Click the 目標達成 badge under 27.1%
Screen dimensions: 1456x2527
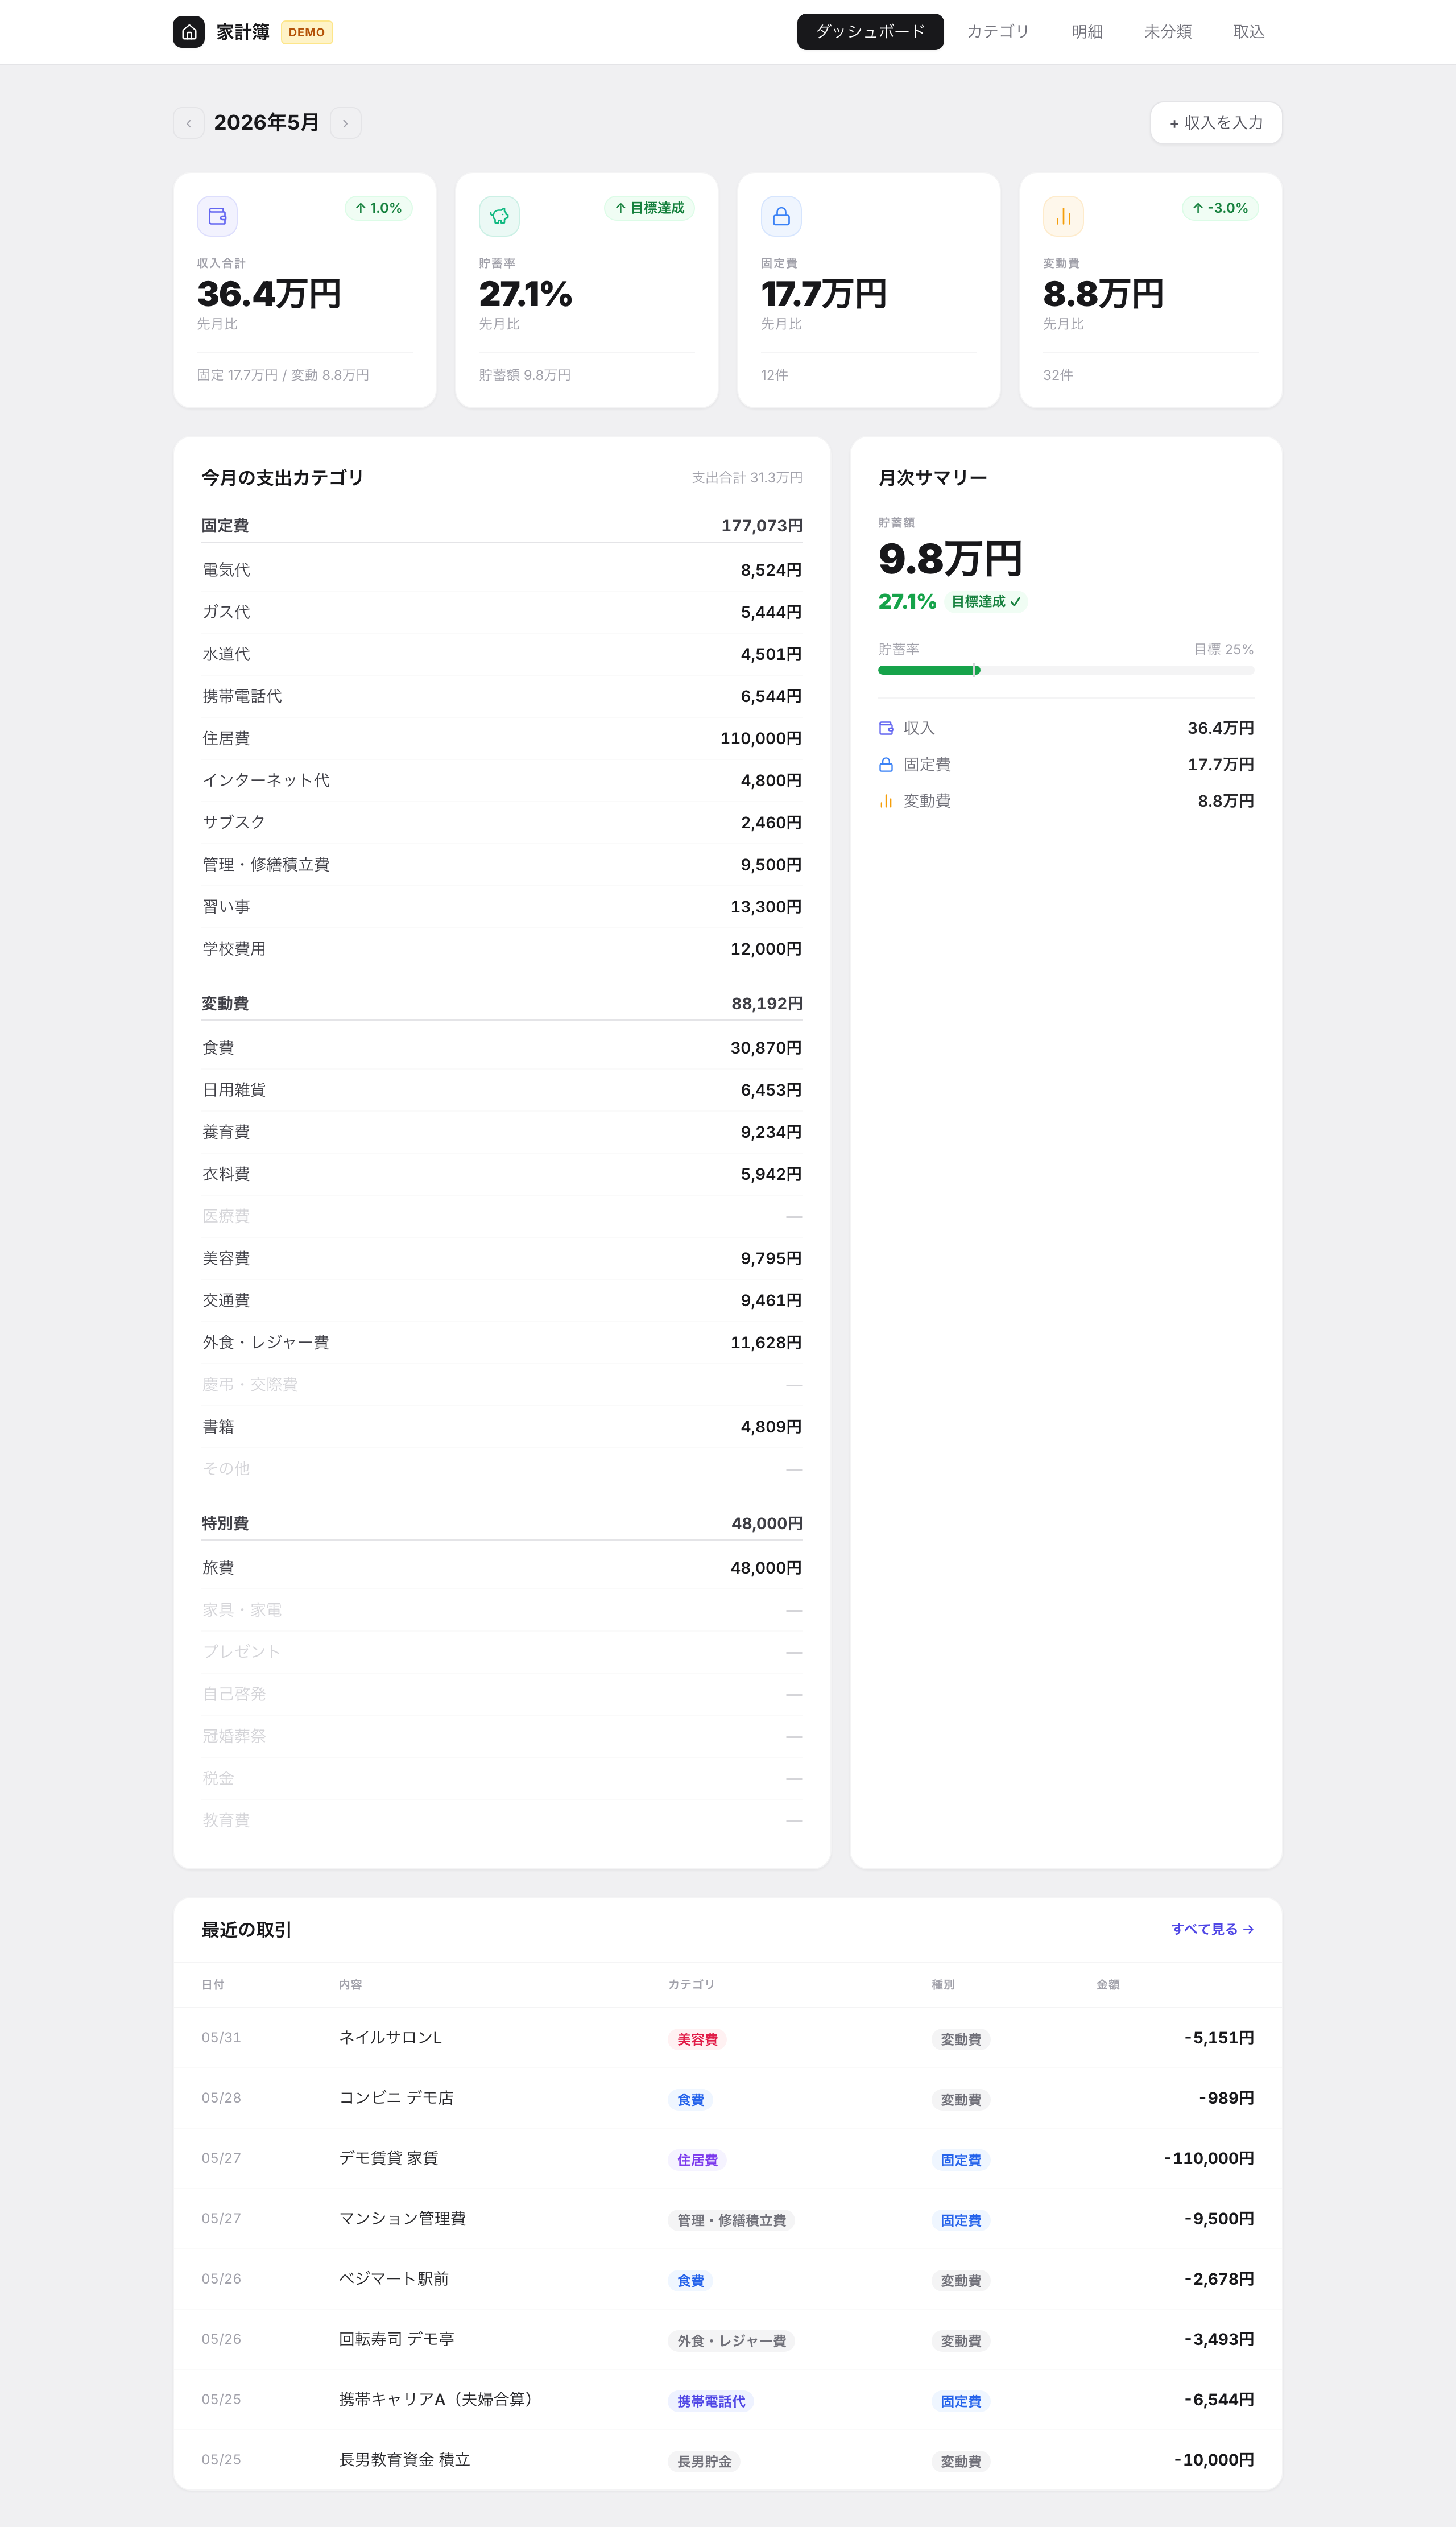[x=986, y=602]
